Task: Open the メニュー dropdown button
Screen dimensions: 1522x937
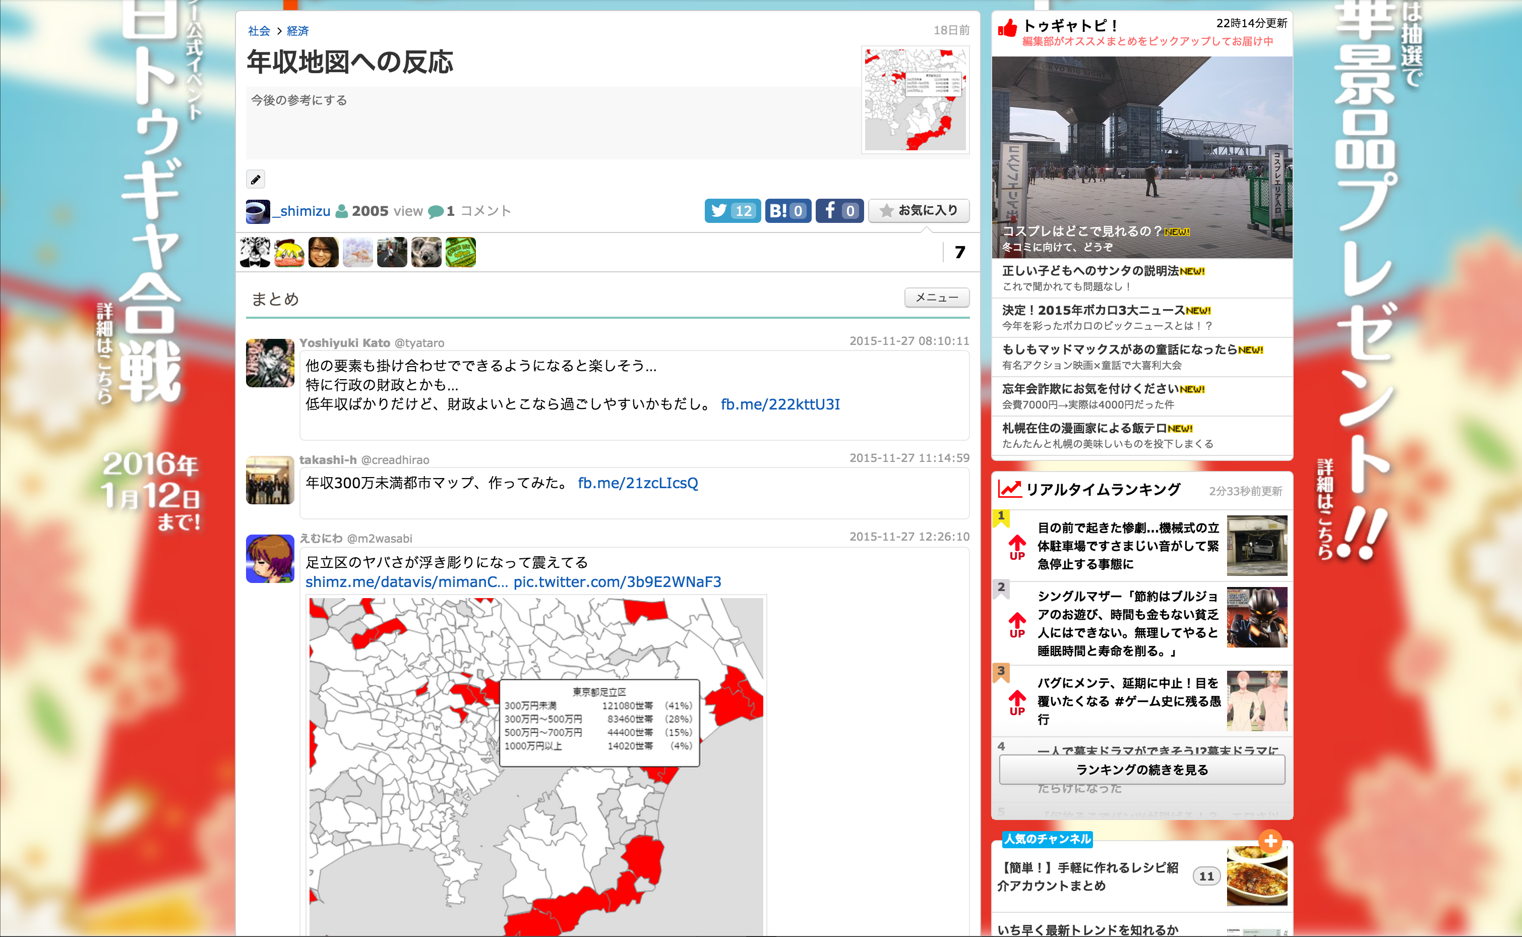Action: click(936, 298)
